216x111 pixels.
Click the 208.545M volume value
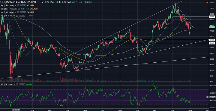(25, 9)
